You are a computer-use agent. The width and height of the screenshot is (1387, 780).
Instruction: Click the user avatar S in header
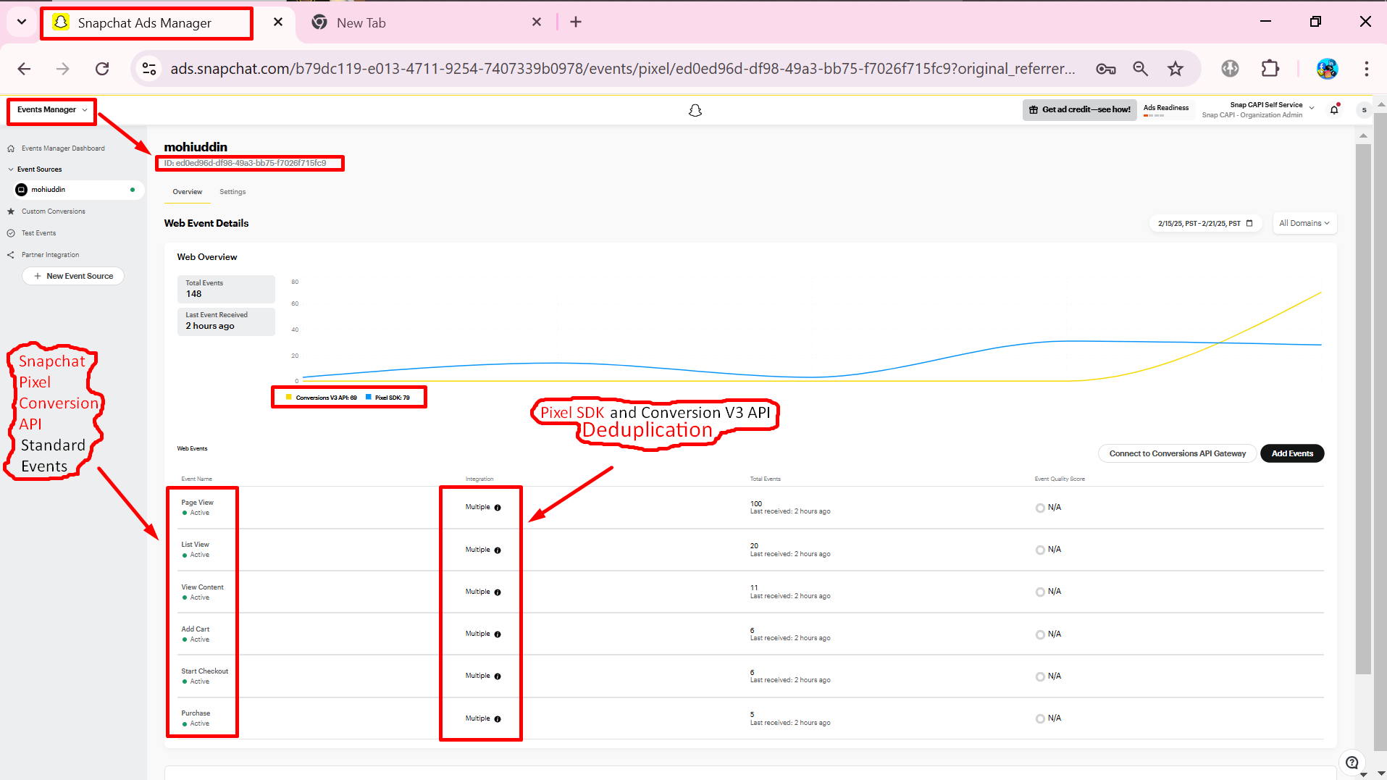(x=1364, y=110)
